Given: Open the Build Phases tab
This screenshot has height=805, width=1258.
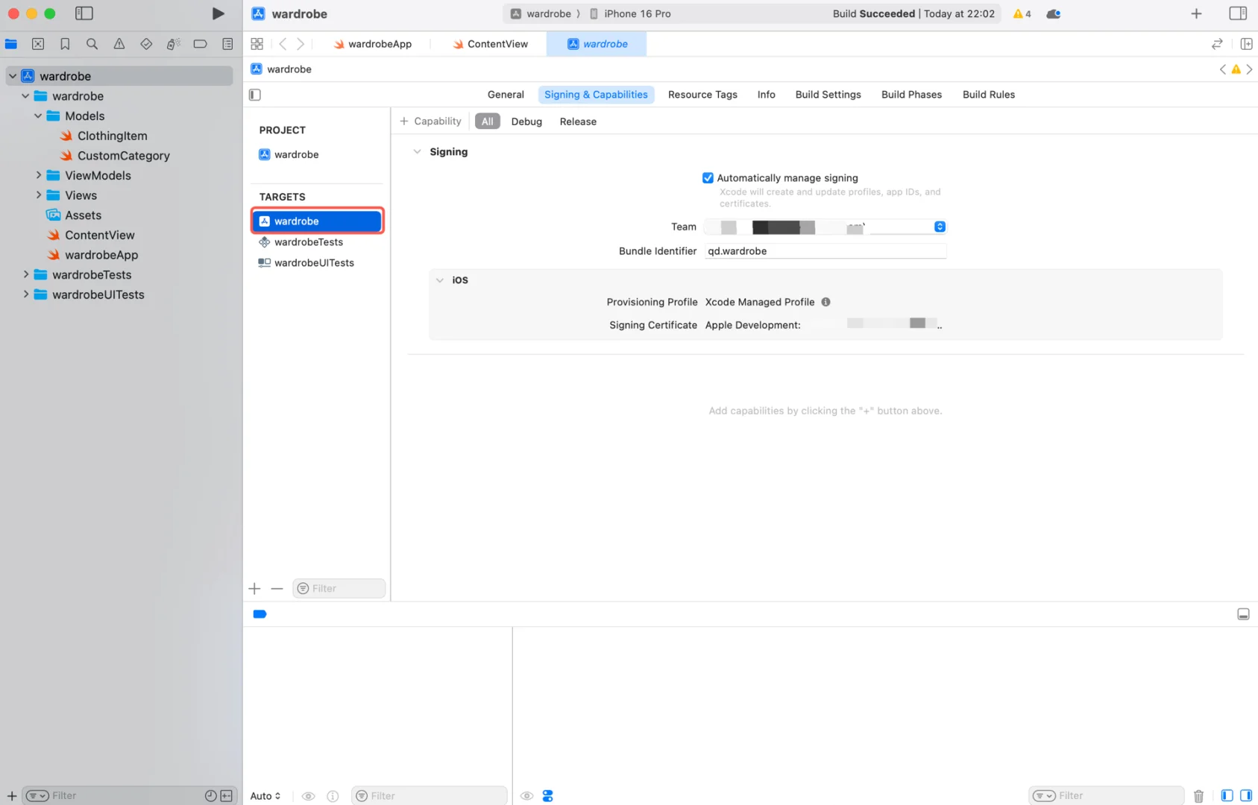Looking at the screenshot, I should coord(911,95).
